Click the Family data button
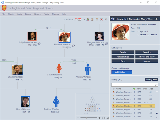The width and height of the screenshot is (160, 120). 151,80
